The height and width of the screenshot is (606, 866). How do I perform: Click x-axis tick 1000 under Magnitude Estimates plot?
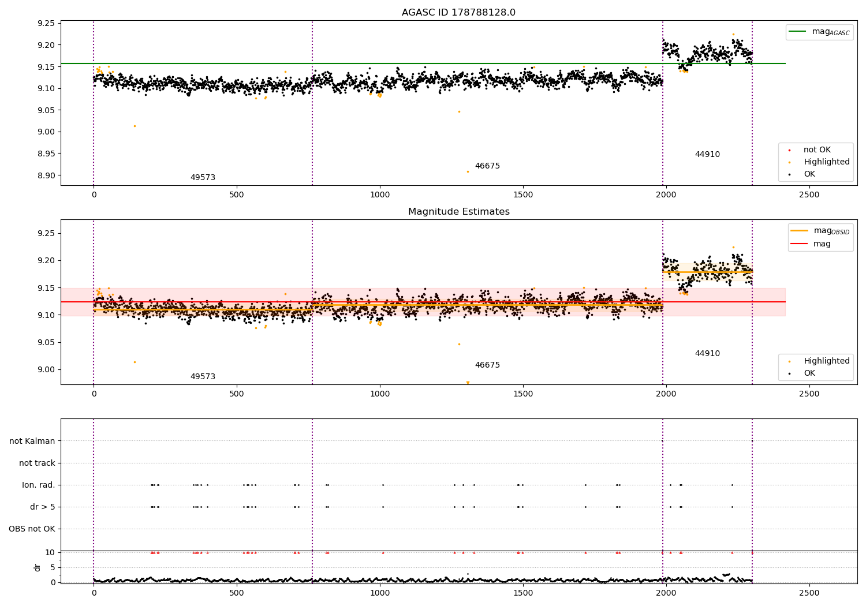(x=380, y=394)
